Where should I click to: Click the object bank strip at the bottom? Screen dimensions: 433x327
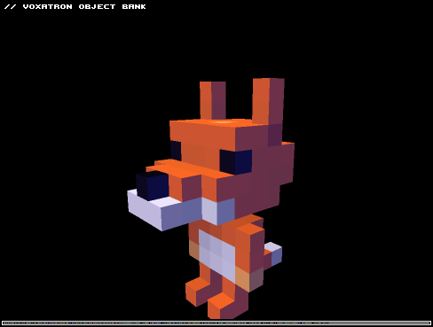216,323
